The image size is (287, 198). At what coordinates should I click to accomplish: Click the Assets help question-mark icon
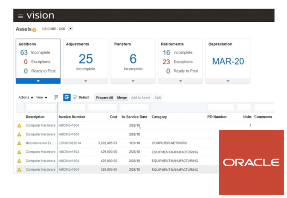pyautogui.click(x=34, y=30)
